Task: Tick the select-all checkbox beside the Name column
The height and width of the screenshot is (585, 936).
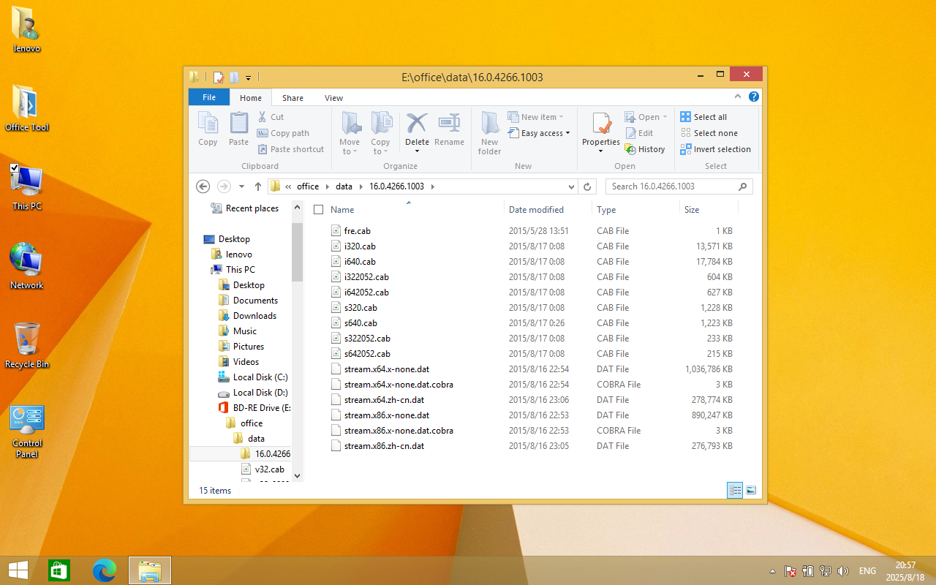Action: pyautogui.click(x=318, y=210)
